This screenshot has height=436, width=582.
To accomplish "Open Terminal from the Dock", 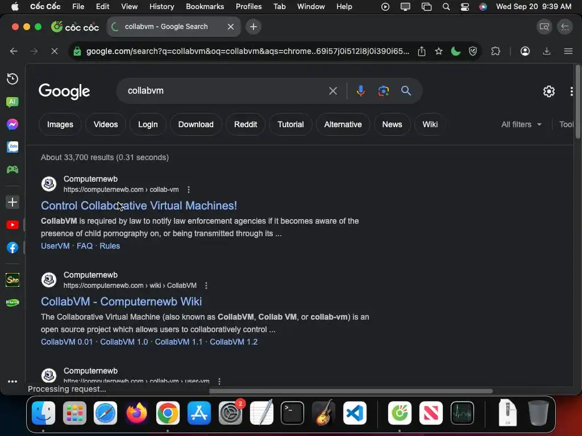I will click(x=293, y=413).
